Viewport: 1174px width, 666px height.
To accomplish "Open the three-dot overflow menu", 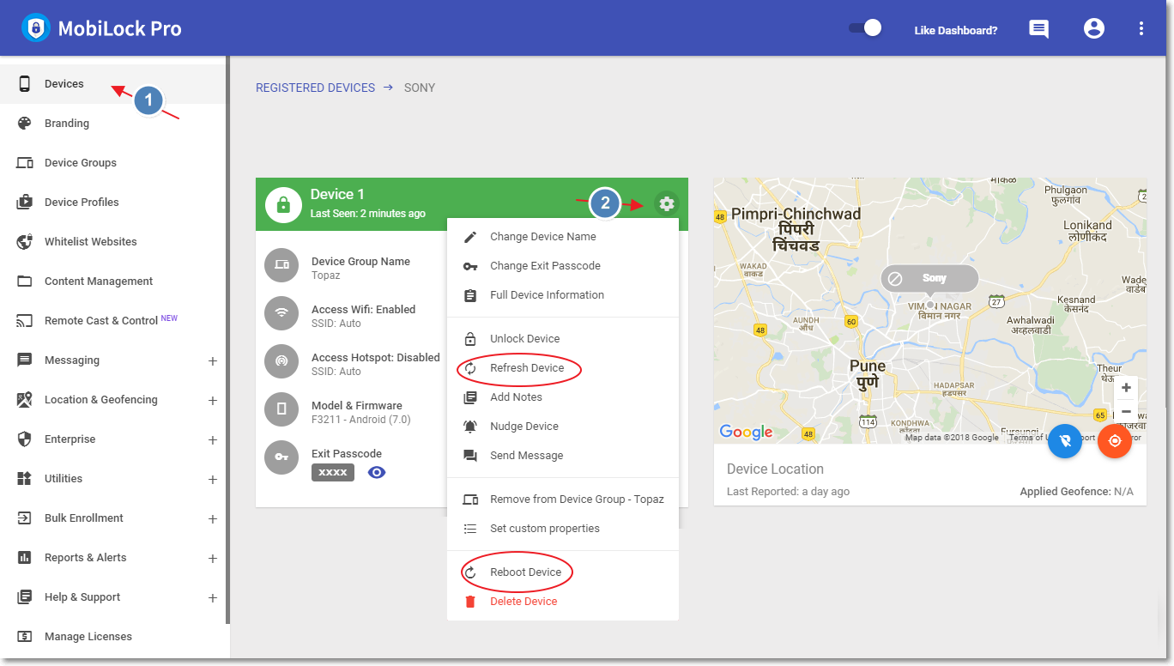I will (x=1141, y=28).
